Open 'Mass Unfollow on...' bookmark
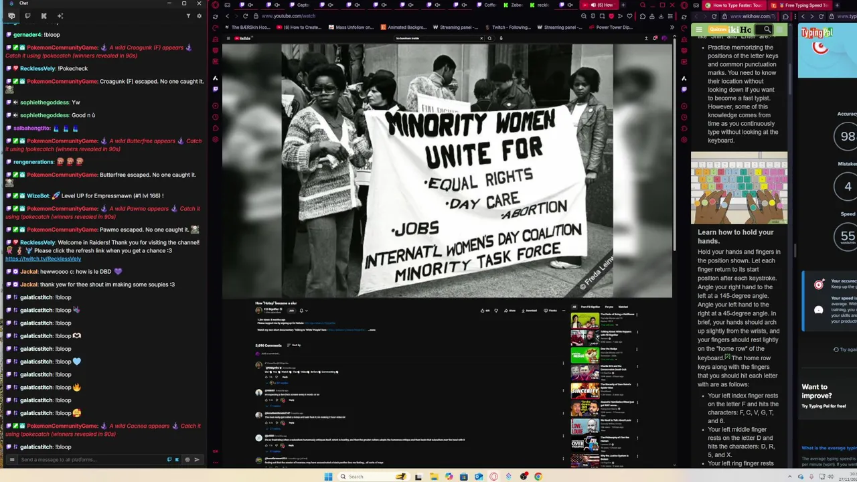The image size is (857, 482). [350, 27]
